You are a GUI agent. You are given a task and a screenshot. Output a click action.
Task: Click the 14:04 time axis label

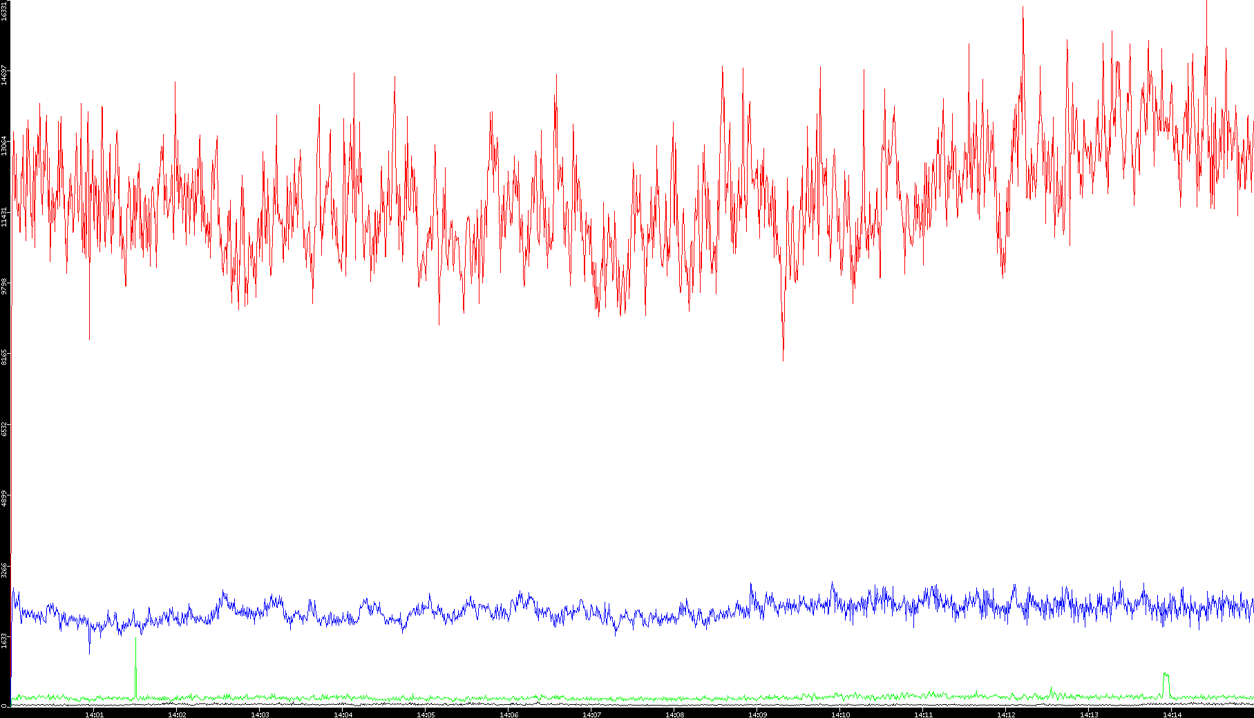coord(343,715)
